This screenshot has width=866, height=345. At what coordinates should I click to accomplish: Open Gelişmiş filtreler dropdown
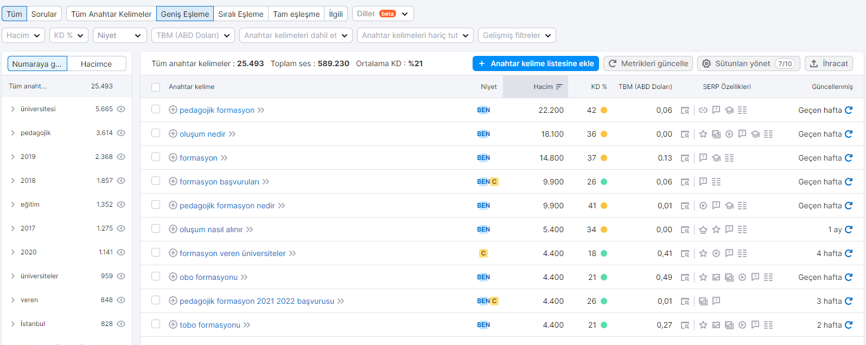(517, 35)
